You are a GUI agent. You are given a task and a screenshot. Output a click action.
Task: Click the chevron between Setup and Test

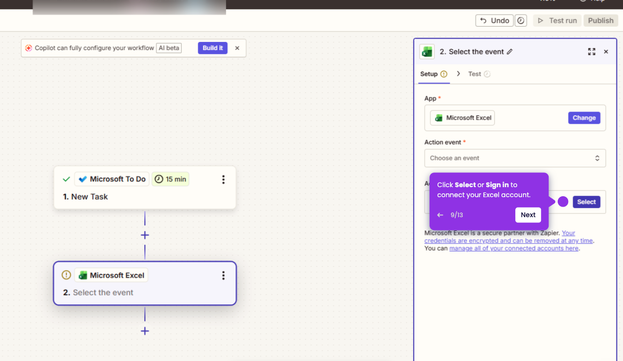click(x=459, y=74)
